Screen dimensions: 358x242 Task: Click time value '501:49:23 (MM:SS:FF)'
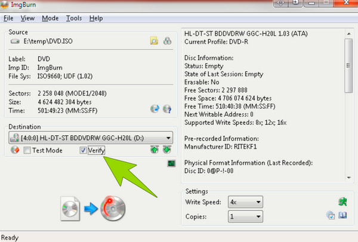[x=67, y=111]
